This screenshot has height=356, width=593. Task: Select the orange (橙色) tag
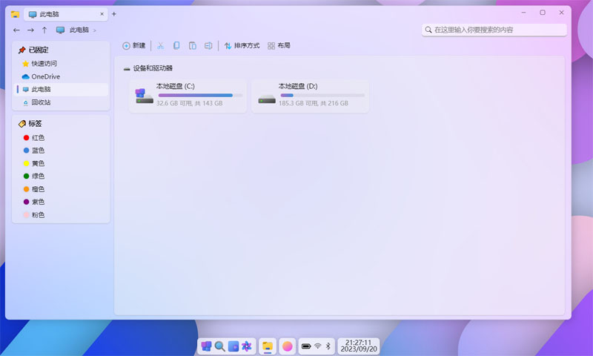click(x=34, y=189)
